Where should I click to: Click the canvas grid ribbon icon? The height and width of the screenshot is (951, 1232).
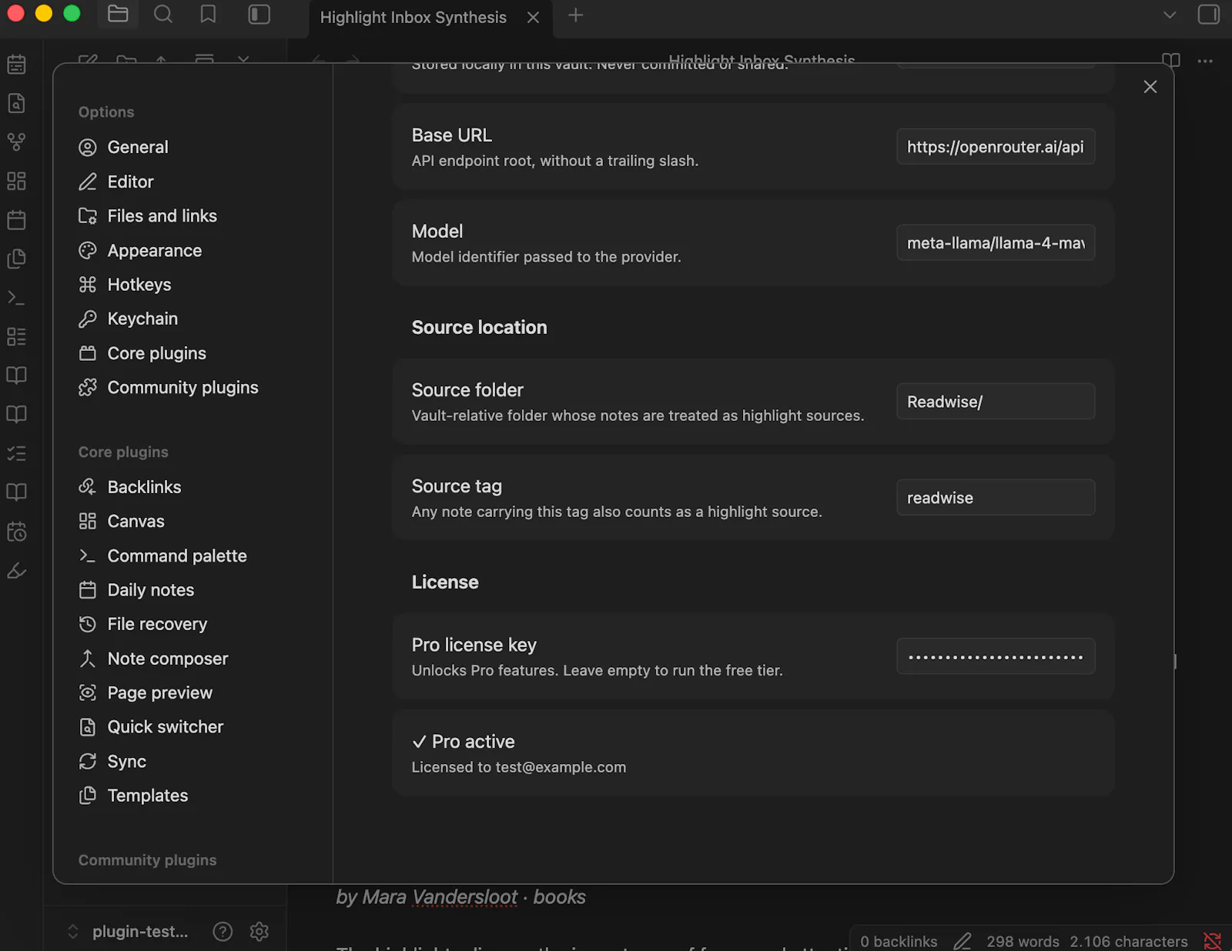pyautogui.click(x=16, y=181)
